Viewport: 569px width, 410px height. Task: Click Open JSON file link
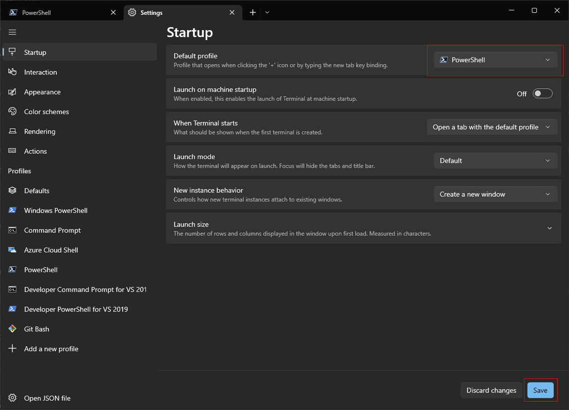pyautogui.click(x=80, y=398)
